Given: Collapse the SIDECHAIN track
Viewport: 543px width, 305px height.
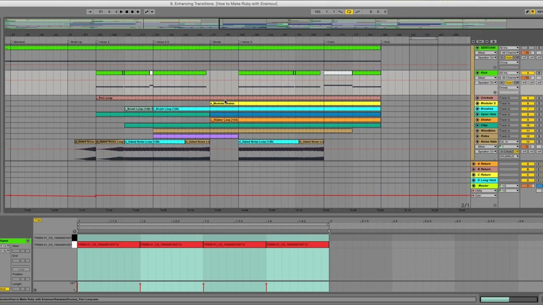Looking at the screenshot, I should (x=477, y=48).
